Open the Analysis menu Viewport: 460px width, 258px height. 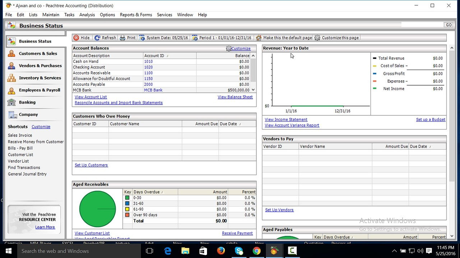pos(87,15)
